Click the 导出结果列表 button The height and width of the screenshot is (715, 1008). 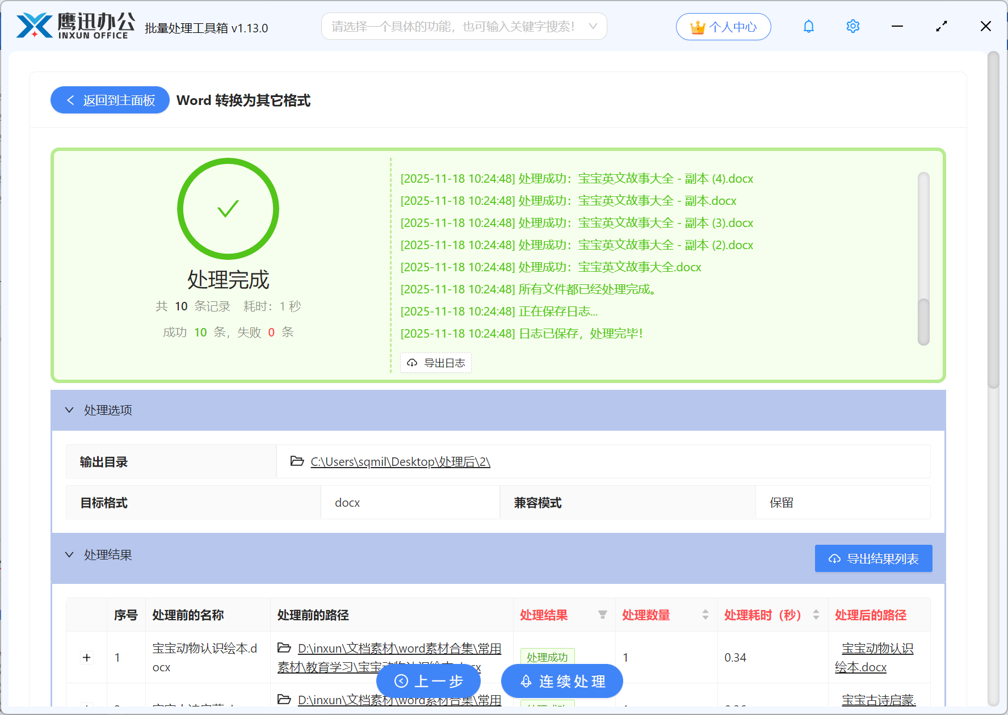[873, 558]
